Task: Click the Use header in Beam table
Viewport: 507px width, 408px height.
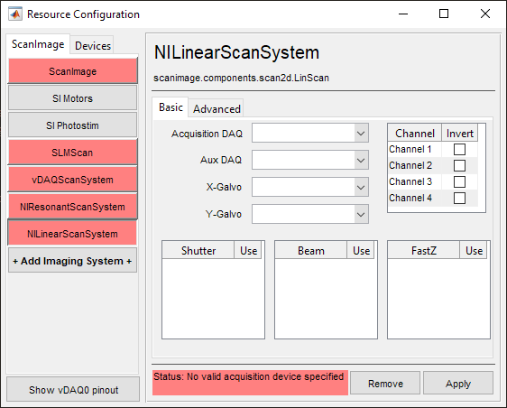Action: pos(361,250)
